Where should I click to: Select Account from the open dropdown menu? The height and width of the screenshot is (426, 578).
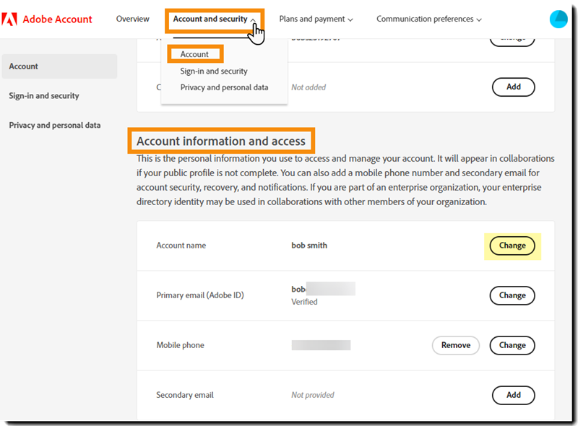point(194,53)
